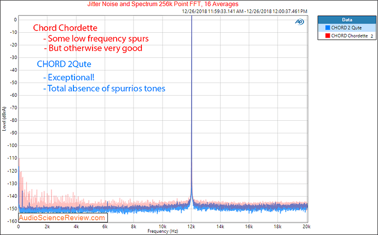Click the CHORD Chordette legend entry

point(347,36)
